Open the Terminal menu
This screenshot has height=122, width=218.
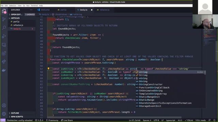click(34, 6)
